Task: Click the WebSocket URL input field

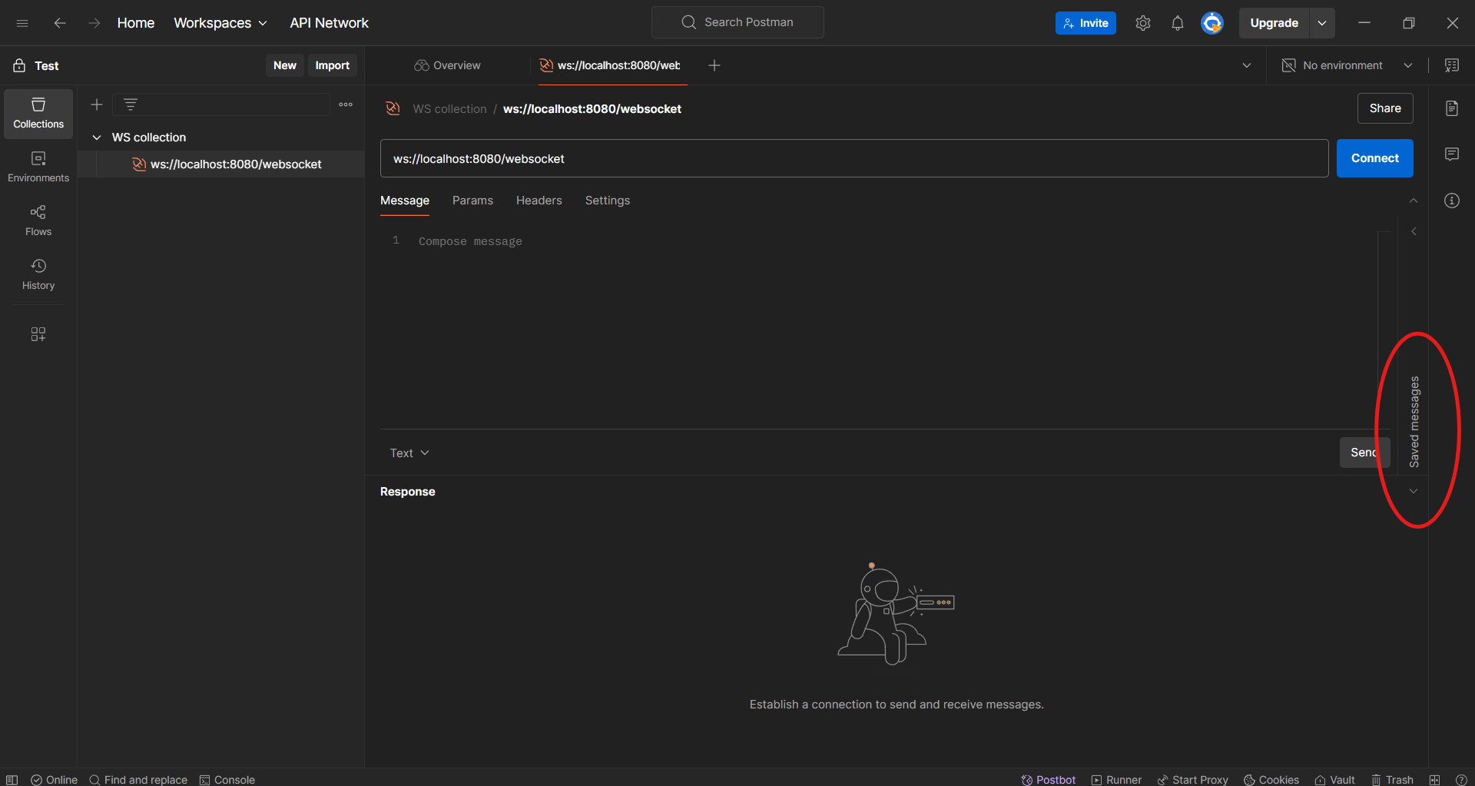Action: pyautogui.click(x=854, y=158)
